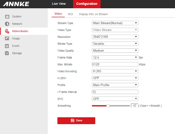Change the Bitrate Type dropdown
Viewport: 175px width, 134px height.
tap(115, 44)
